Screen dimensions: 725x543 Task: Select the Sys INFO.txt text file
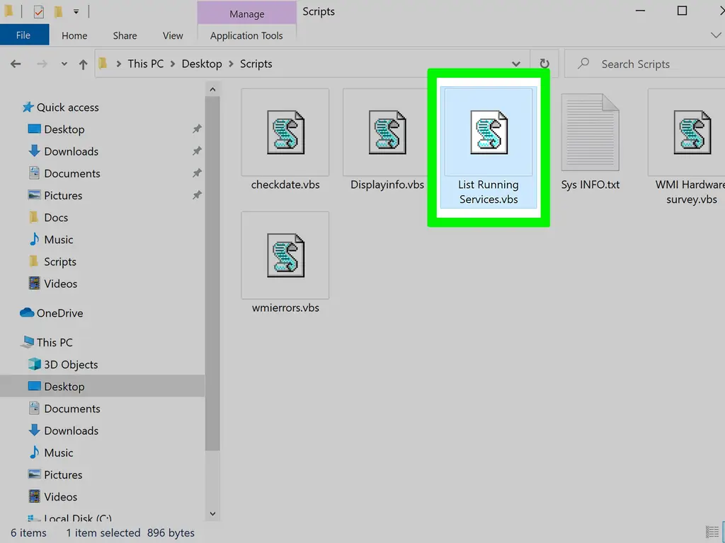click(x=590, y=133)
